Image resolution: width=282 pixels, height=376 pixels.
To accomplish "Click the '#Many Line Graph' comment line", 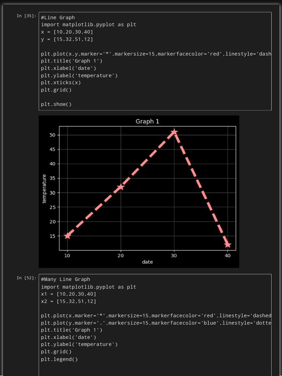I will pos(65,279).
